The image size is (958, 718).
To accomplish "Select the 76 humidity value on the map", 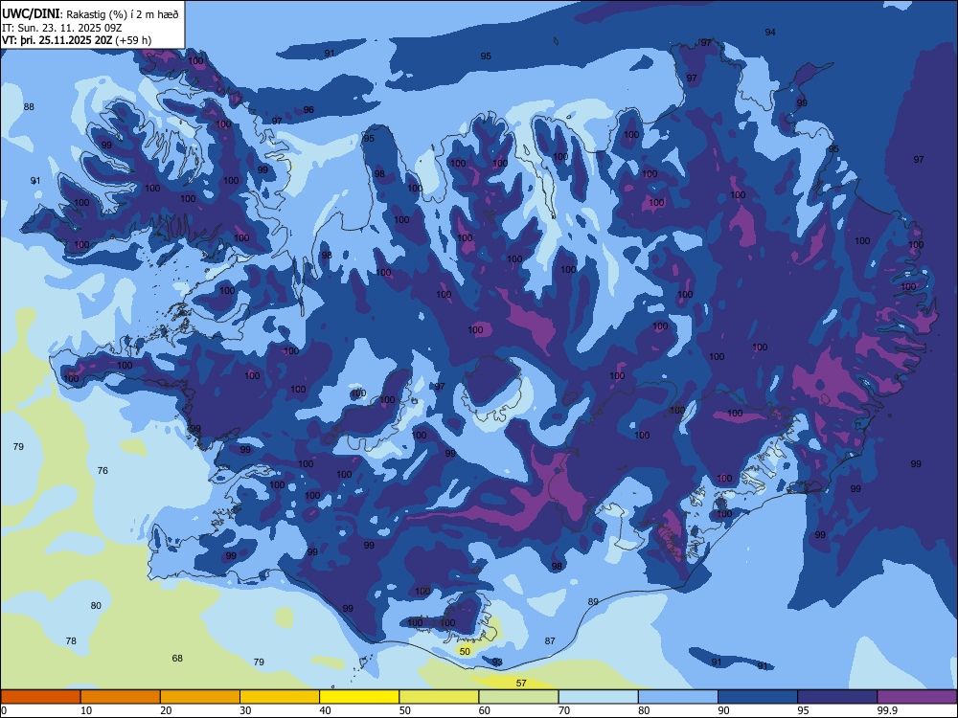I will [103, 470].
